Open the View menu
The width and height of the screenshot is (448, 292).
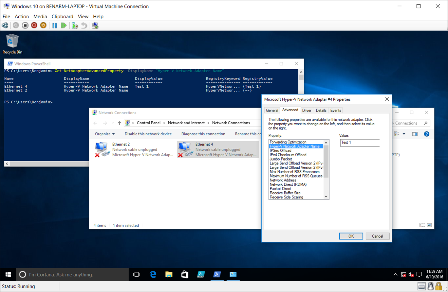[83, 16]
